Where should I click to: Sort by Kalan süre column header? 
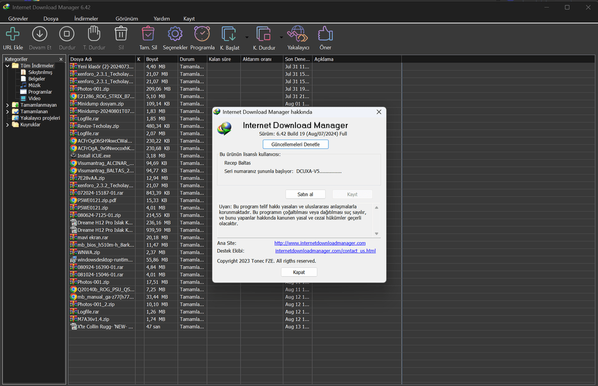pyautogui.click(x=223, y=59)
